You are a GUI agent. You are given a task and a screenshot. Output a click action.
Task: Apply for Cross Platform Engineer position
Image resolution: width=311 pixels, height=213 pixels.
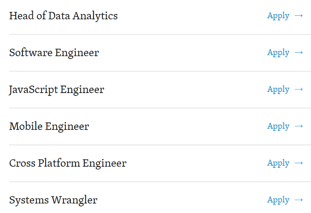click(278, 163)
